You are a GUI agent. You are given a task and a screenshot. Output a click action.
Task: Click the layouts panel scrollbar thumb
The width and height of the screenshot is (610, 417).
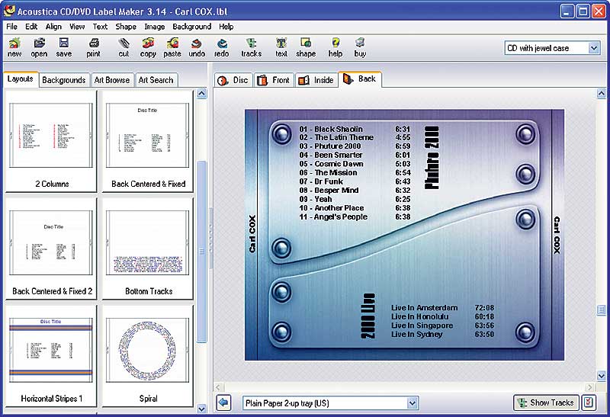point(201,252)
